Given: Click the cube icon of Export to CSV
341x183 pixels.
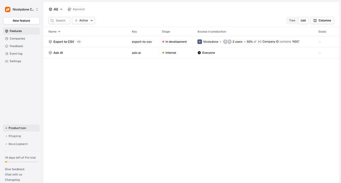Looking at the screenshot, I should (x=50, y=42).
